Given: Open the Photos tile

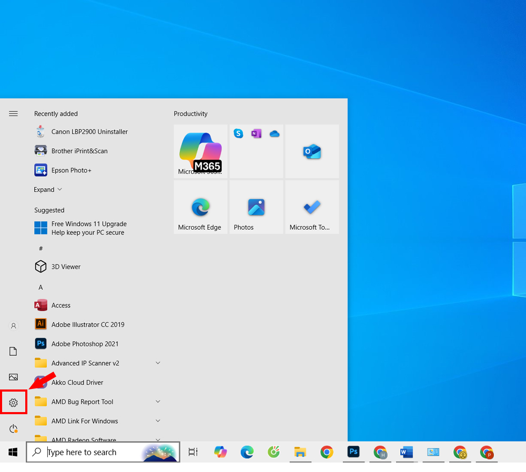Looking at the screenshot, I should [256, 207].
